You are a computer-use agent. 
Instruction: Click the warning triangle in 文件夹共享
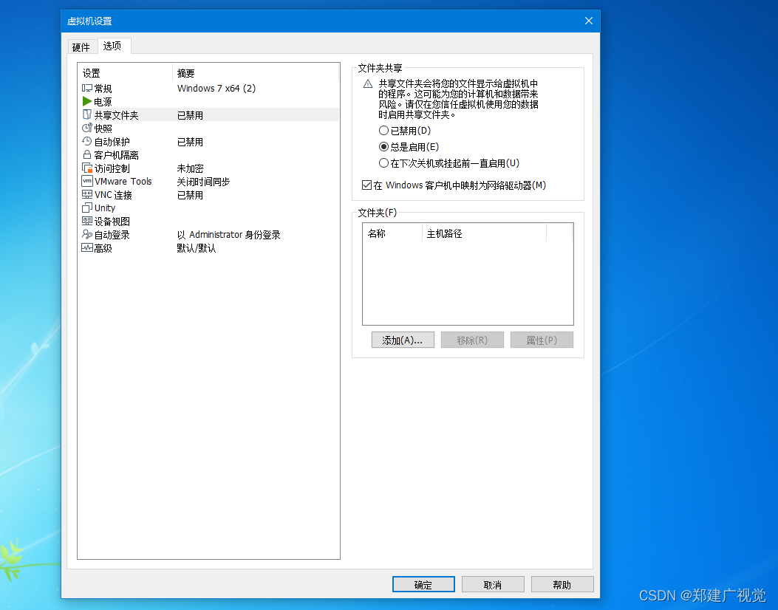point(368,83)
